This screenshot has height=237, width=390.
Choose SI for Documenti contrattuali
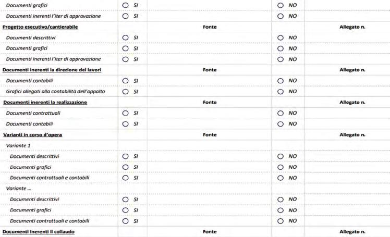pyautogui.click(x=126, y=113)
